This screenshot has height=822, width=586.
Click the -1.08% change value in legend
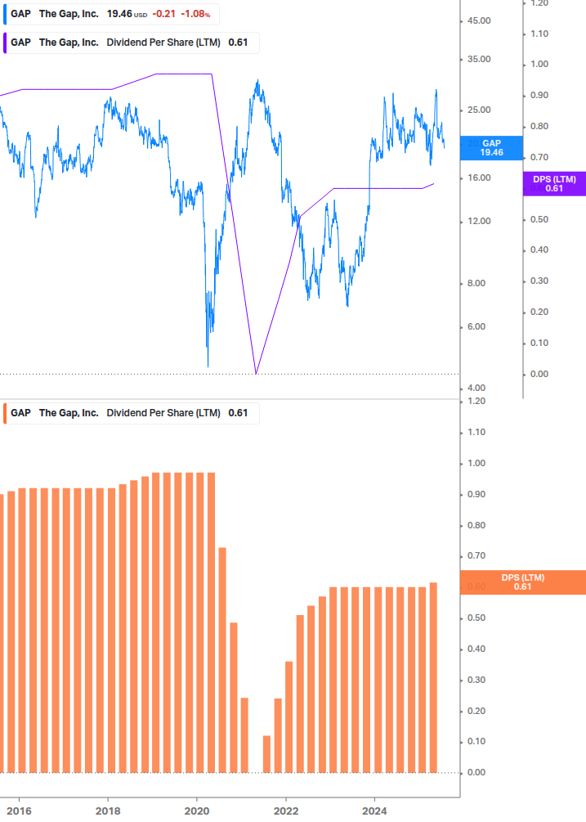pyautogui.click(x=195, y=14)
